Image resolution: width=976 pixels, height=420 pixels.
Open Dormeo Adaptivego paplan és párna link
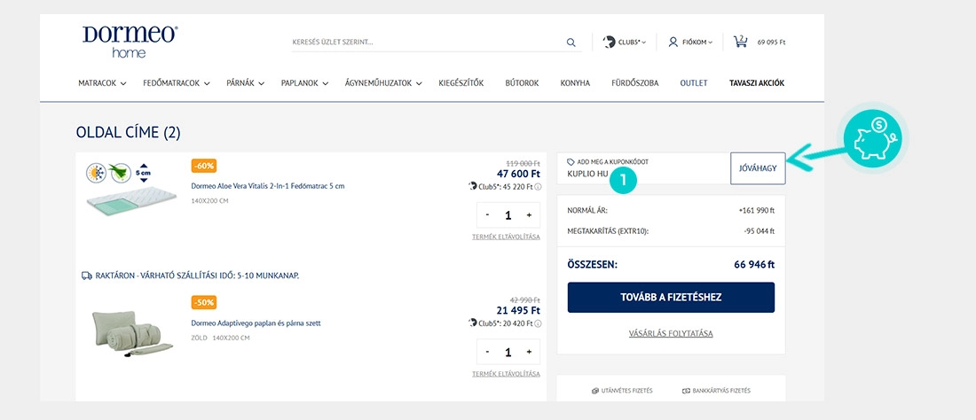click(x=256, y=323)
